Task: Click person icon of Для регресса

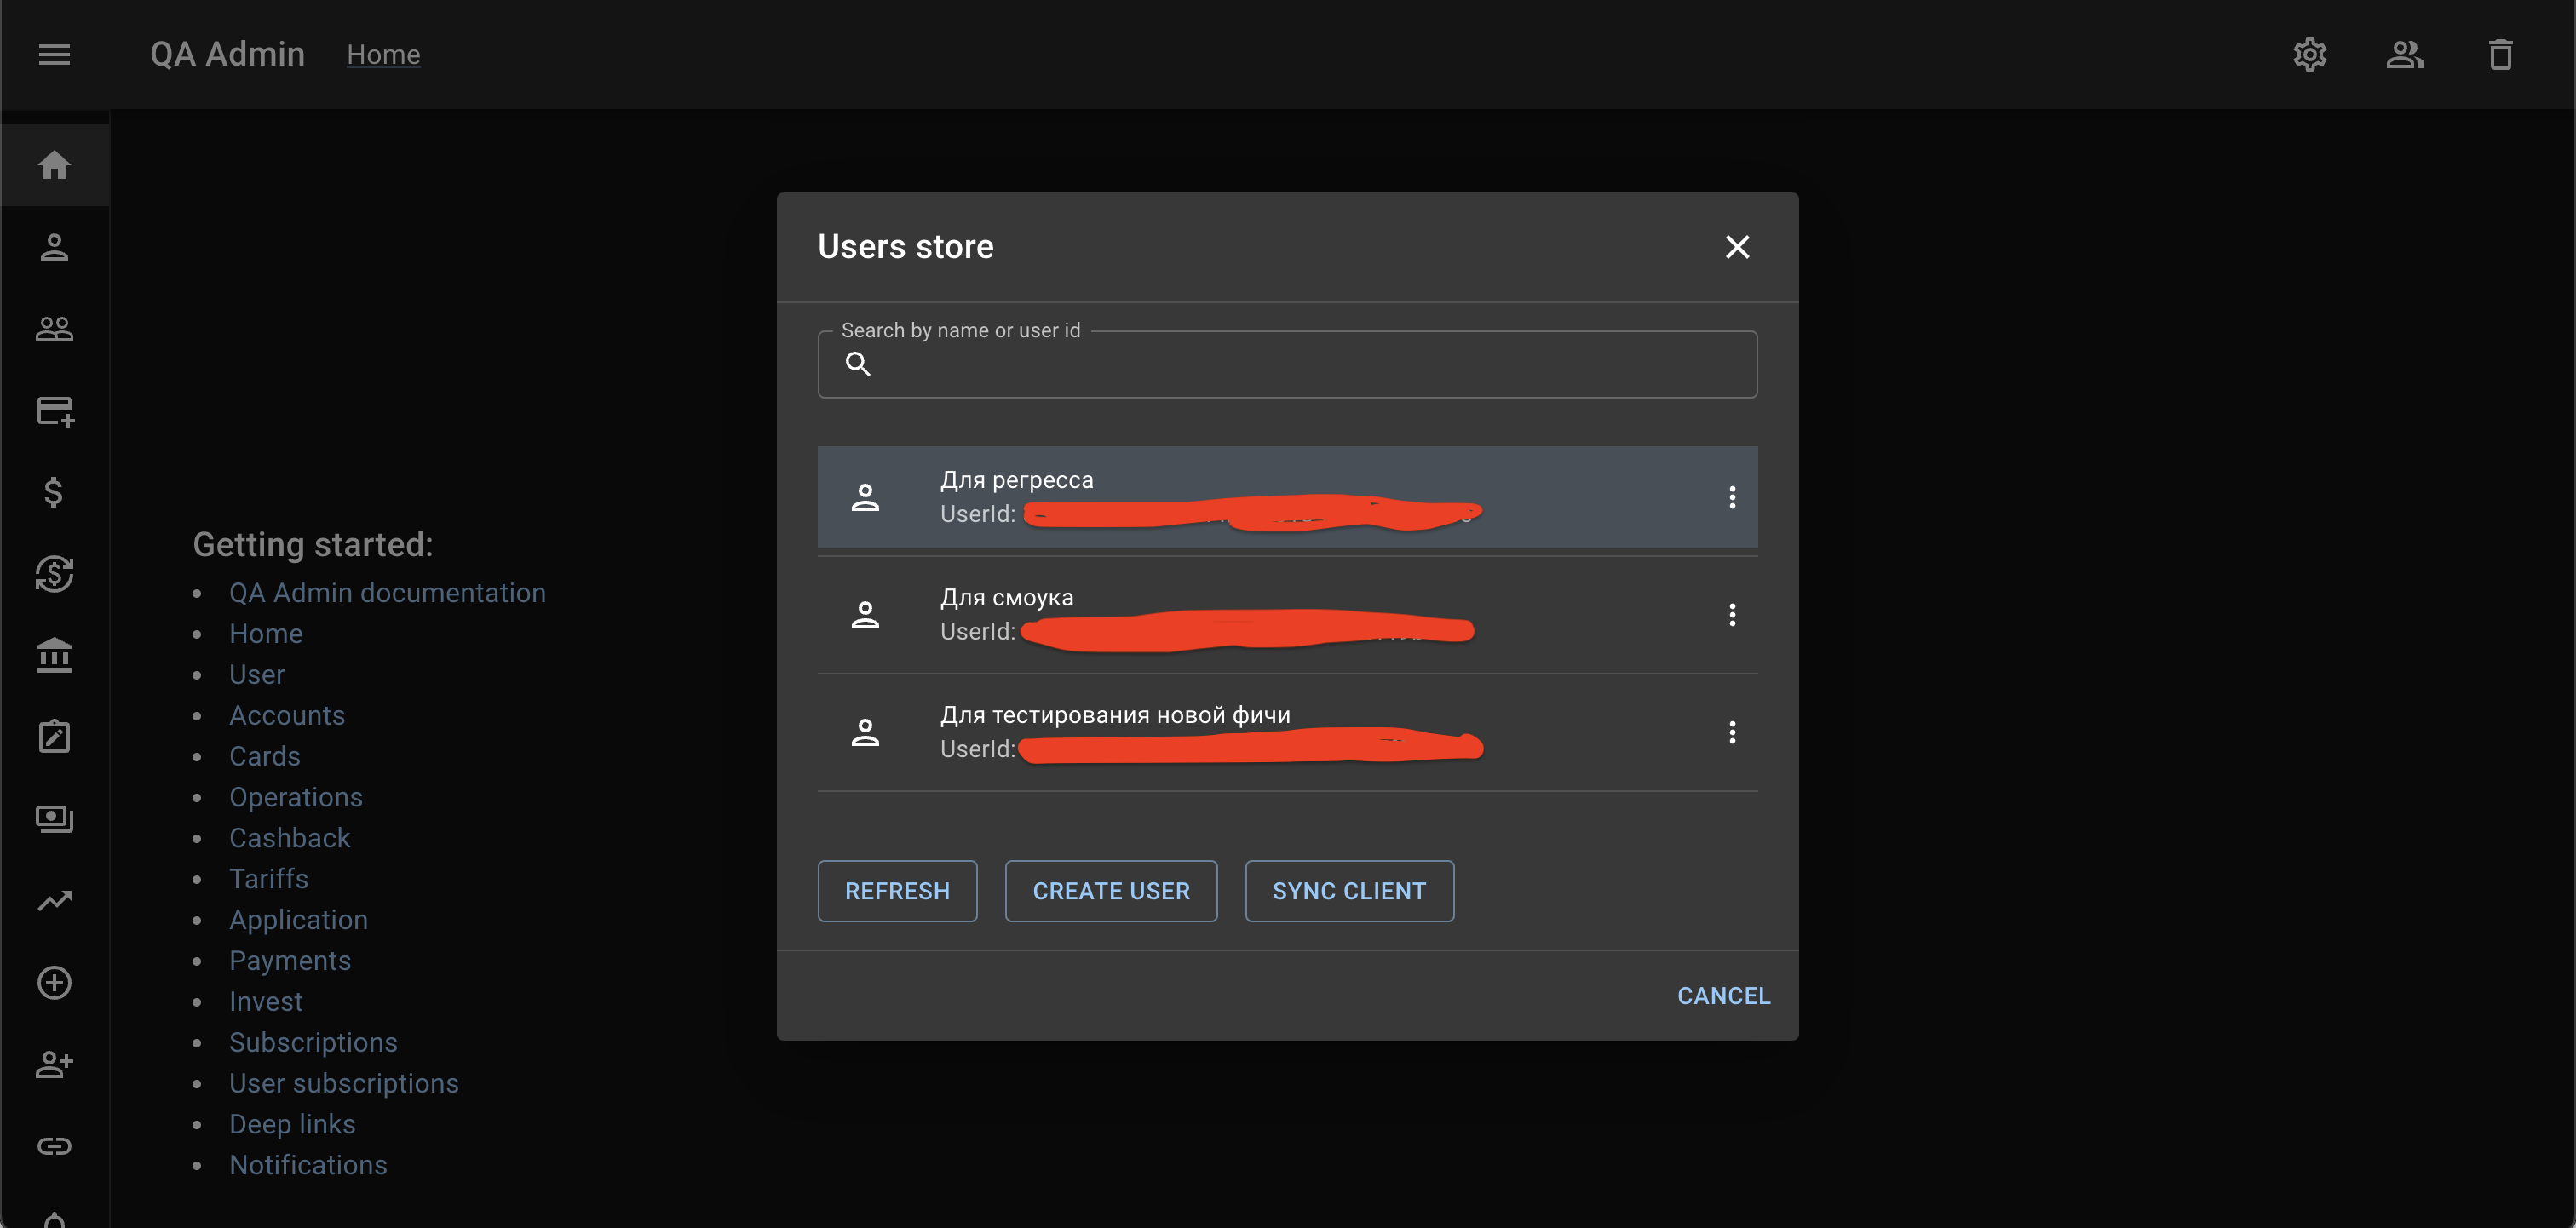Action: pos(865,497)
